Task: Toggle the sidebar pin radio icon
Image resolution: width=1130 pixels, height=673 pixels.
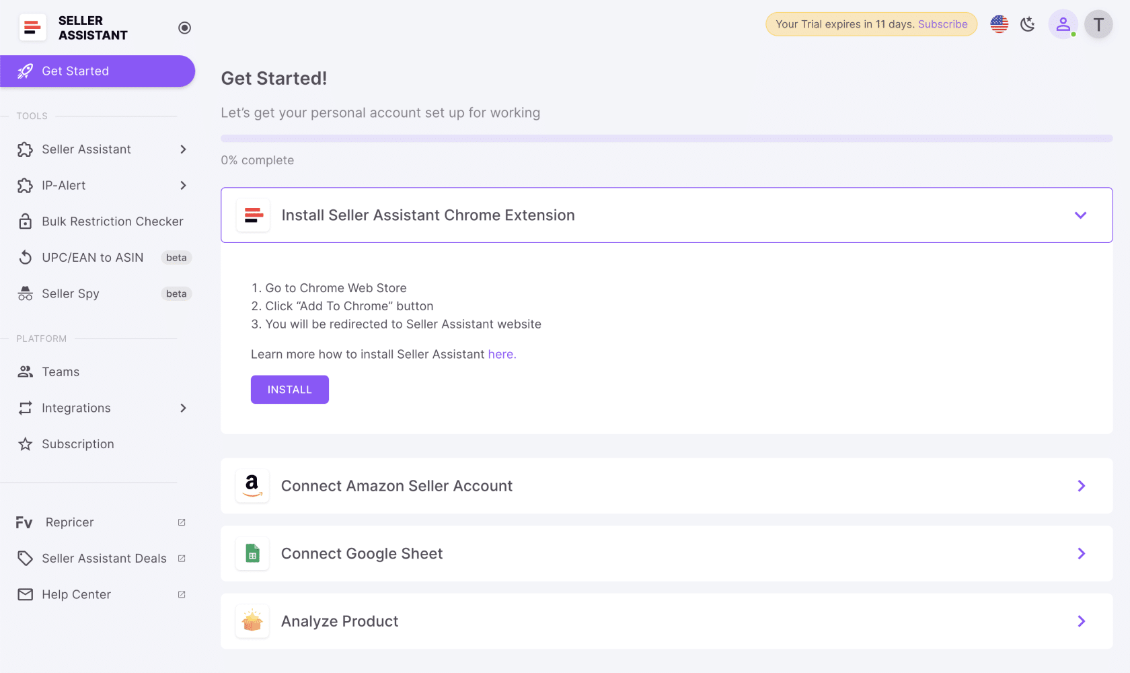Action: tap(184, 28)
